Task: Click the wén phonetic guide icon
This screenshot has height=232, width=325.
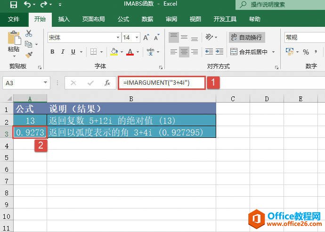Action: pos(150,52)
